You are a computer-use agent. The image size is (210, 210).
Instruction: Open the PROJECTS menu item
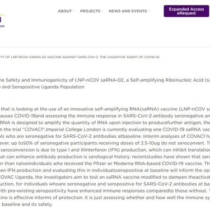click(90, 11)
